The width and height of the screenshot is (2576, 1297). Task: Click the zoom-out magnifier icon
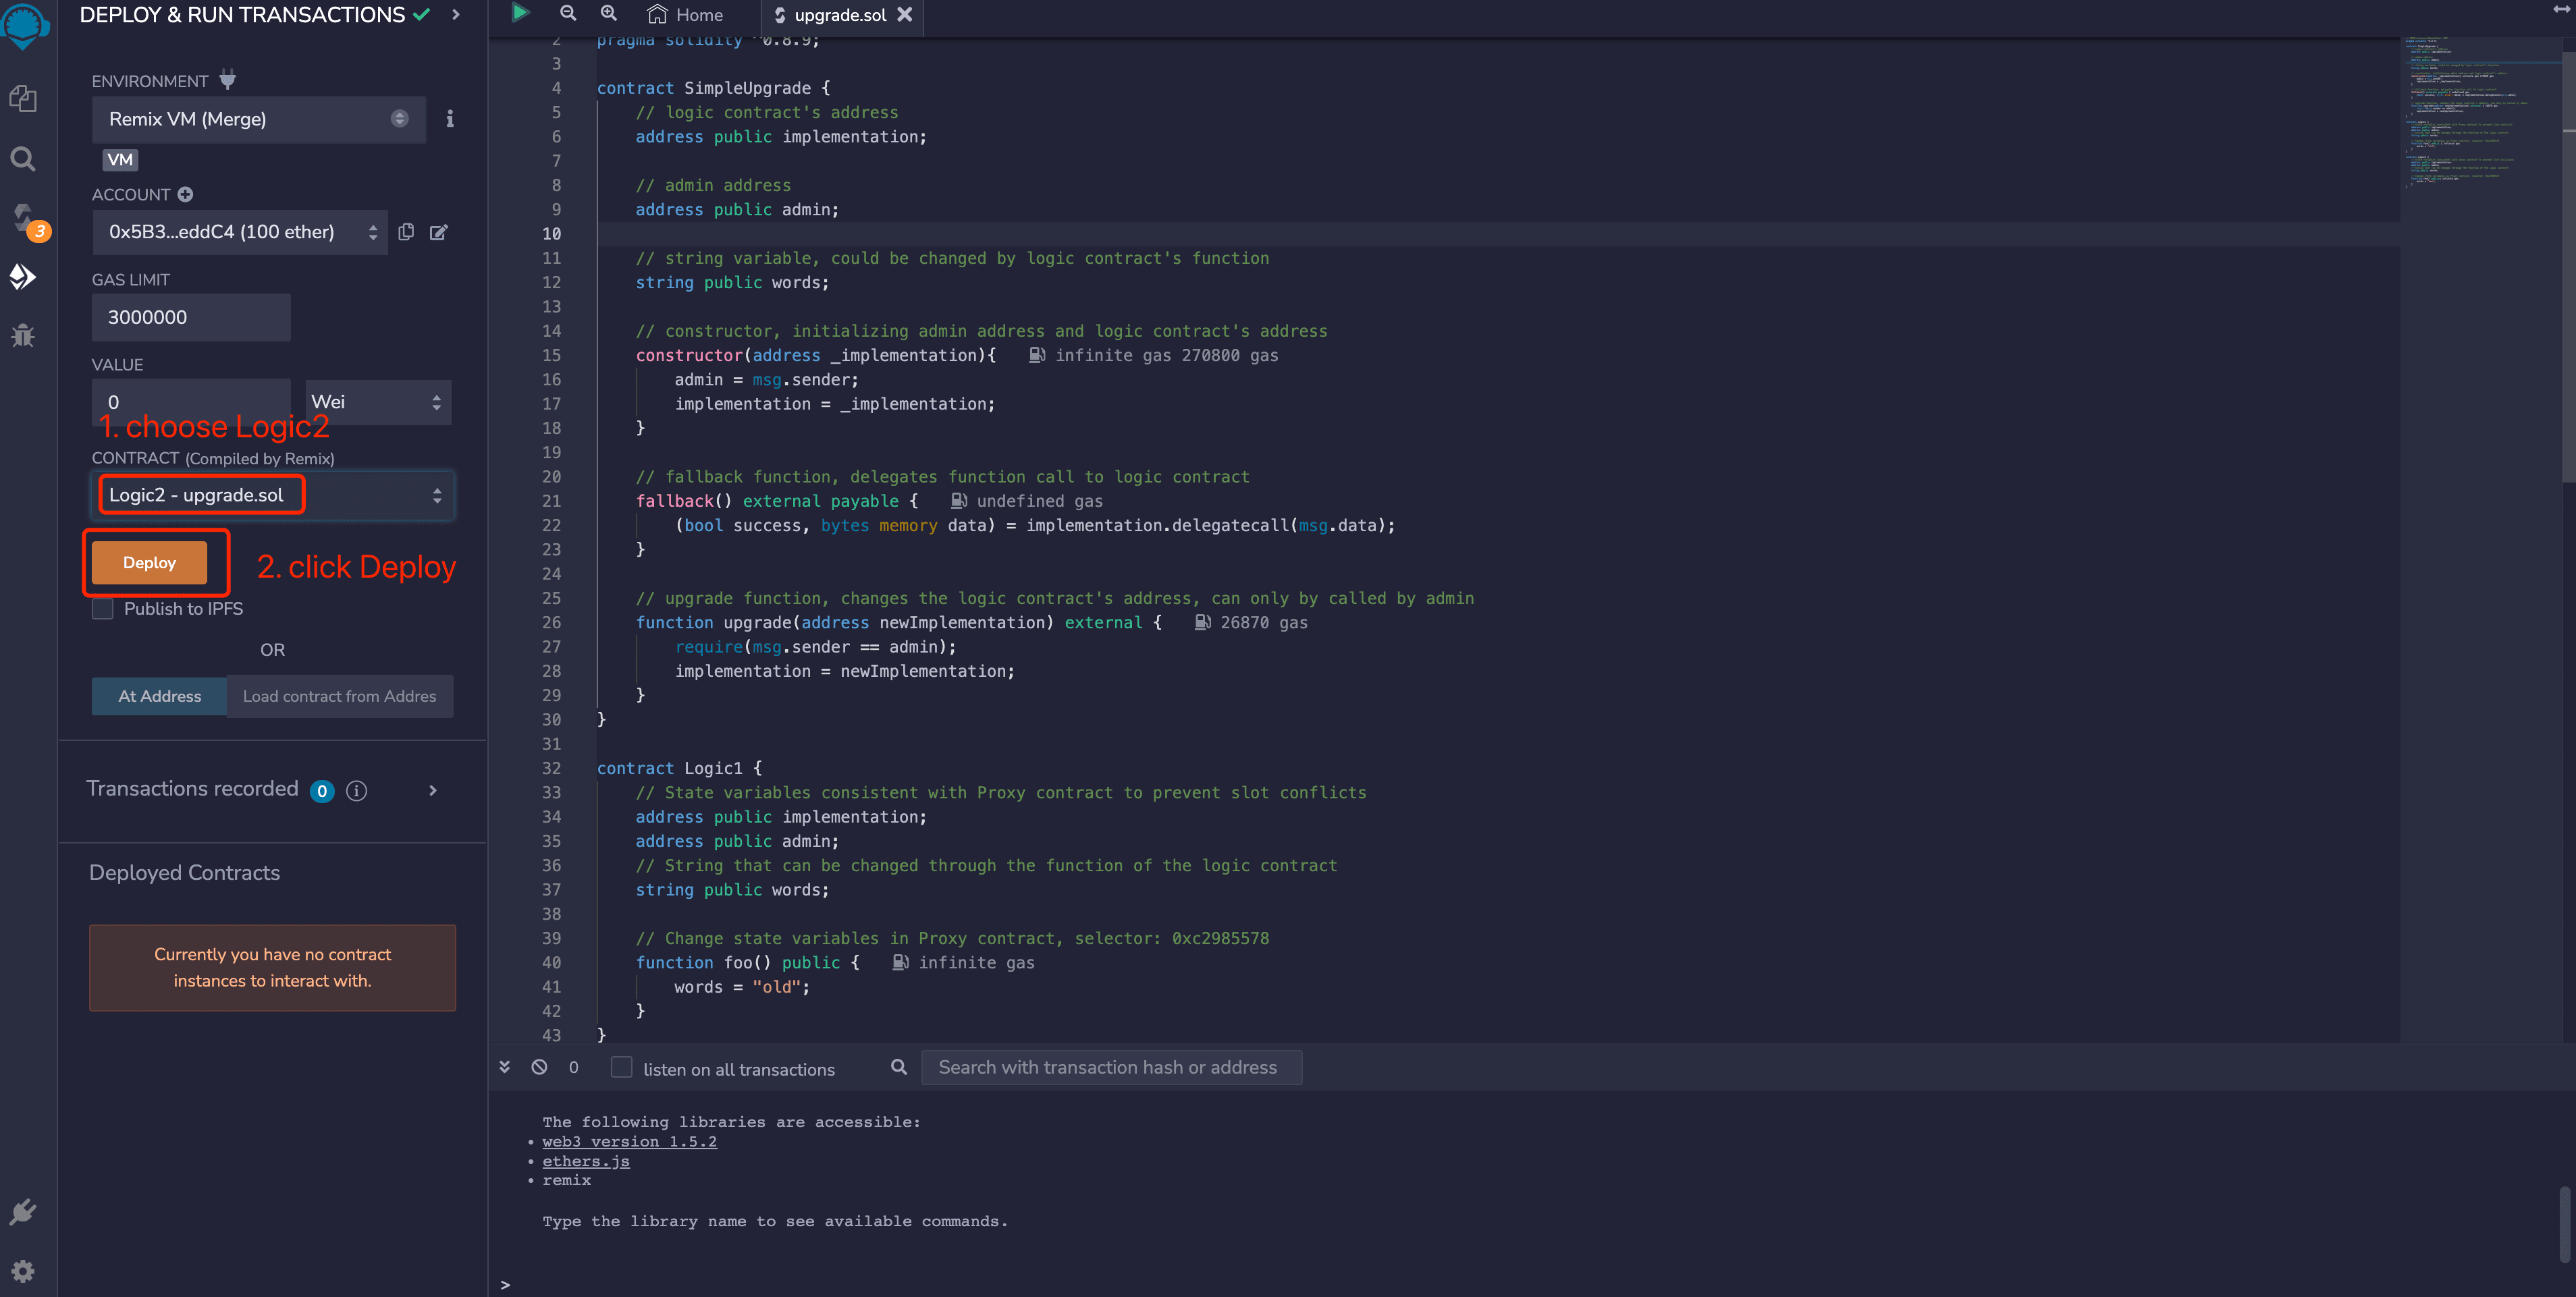tap(568, 15)
